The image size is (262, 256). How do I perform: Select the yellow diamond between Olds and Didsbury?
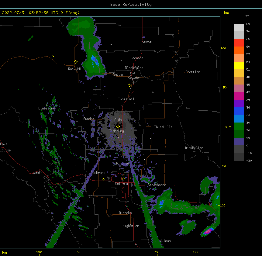tap(118, 127)
